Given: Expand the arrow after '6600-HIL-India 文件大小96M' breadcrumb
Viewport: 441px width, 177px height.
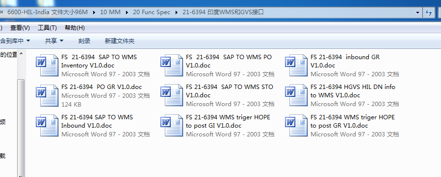Looking at the screenshot, I should point(94,12).
